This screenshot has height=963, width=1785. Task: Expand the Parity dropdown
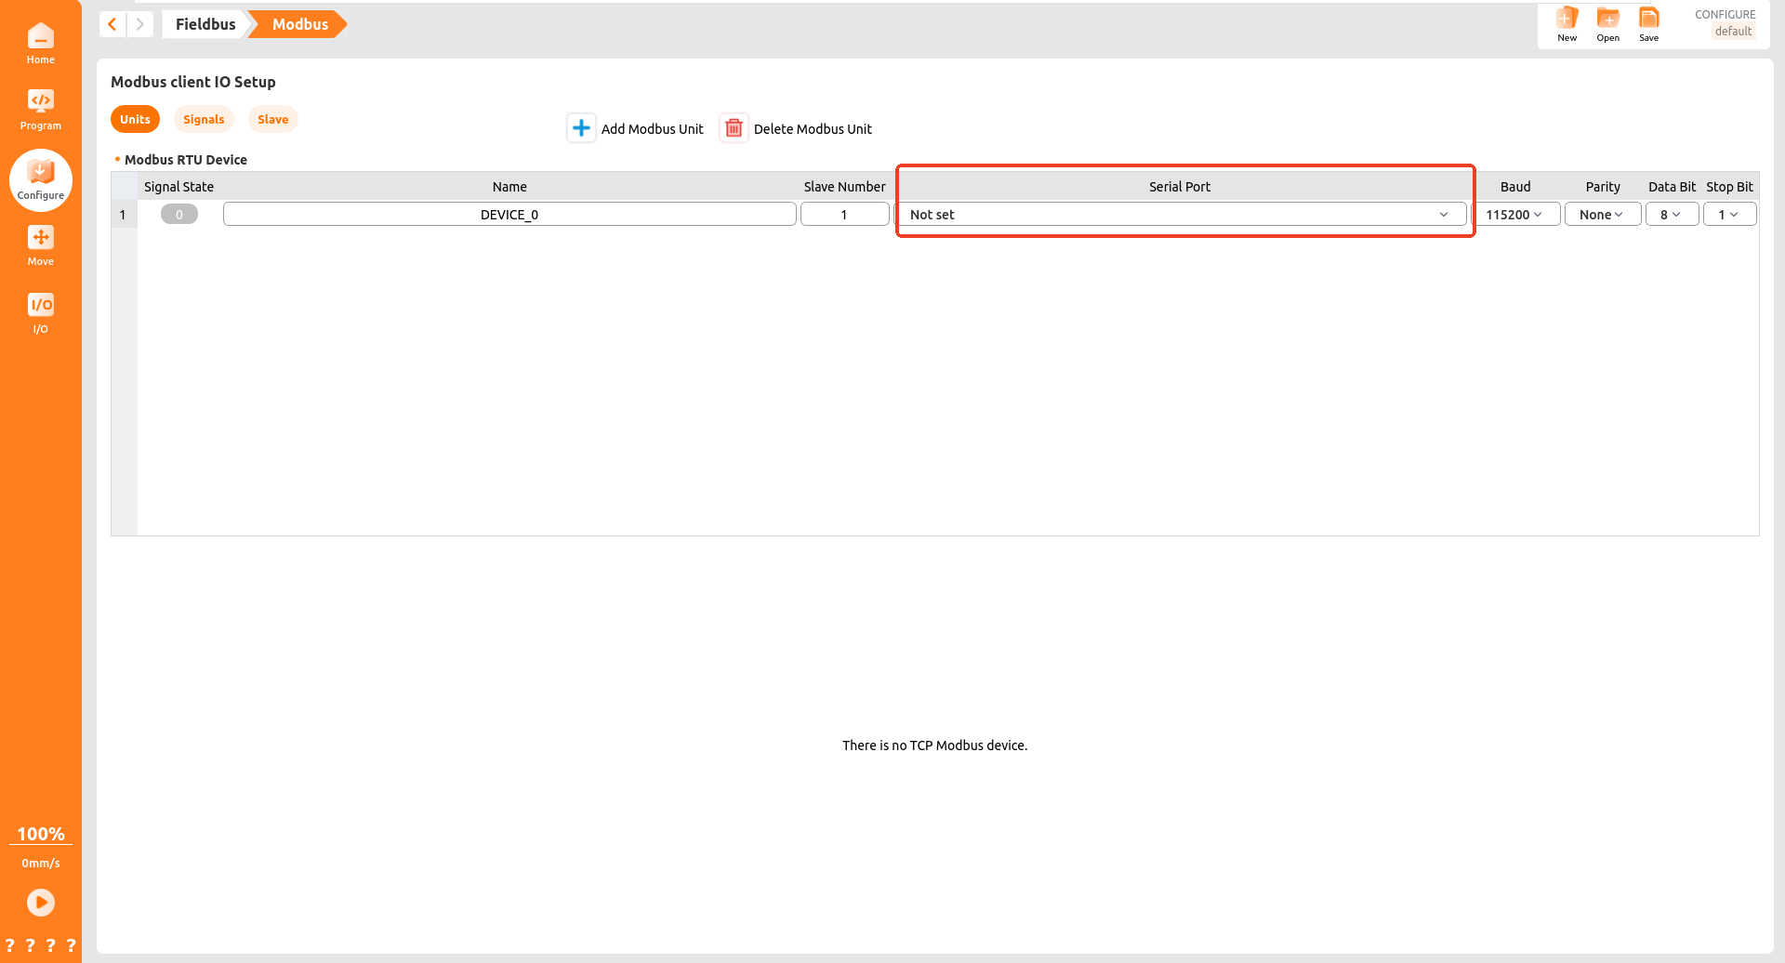click(1602, 215)
